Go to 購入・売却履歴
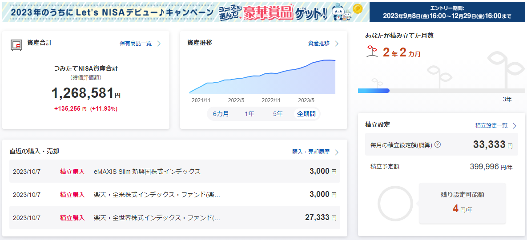Image resolution: width=527 pixels, height=240 pixels. point(311,152)
